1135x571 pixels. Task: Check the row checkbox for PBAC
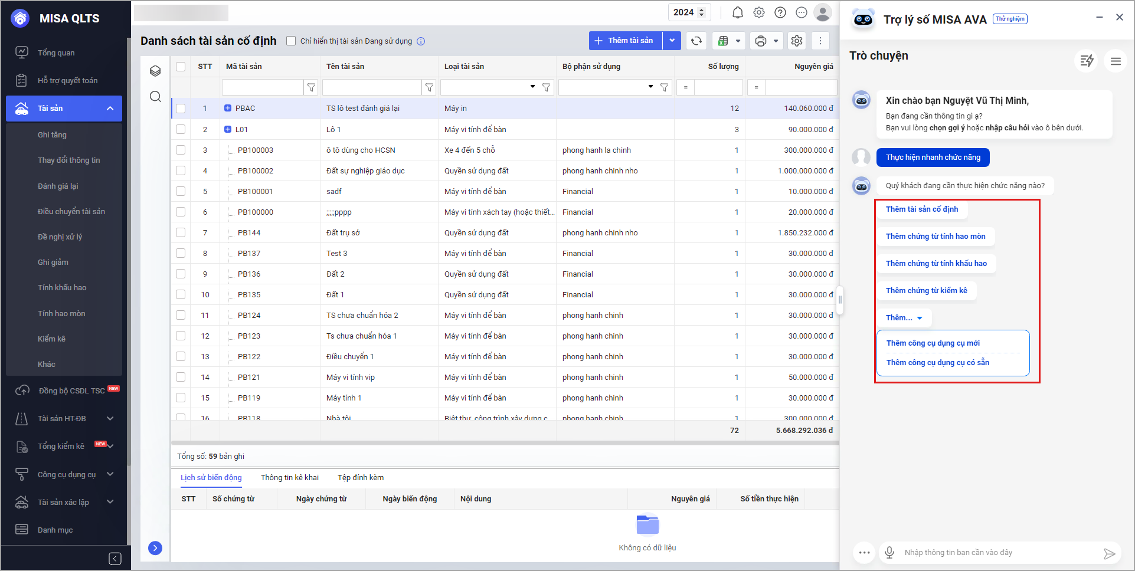pos(181,109)
